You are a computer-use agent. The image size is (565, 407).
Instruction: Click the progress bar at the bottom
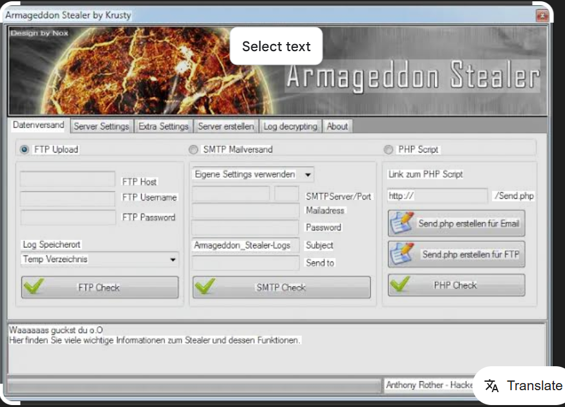tap(194, 386)
